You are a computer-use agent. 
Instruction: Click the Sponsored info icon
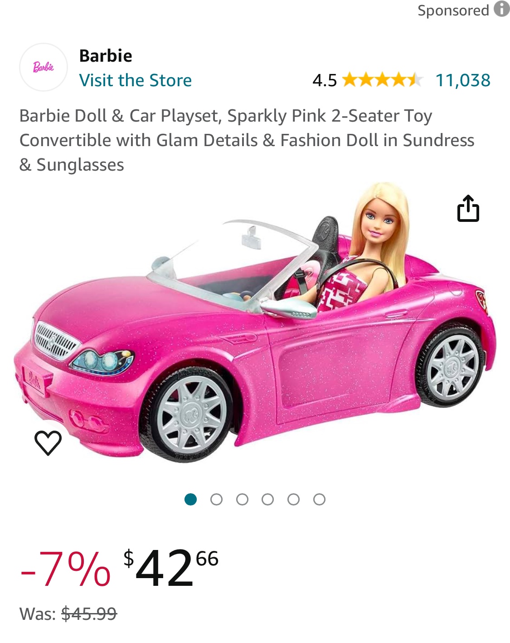(x=501, y=9)
